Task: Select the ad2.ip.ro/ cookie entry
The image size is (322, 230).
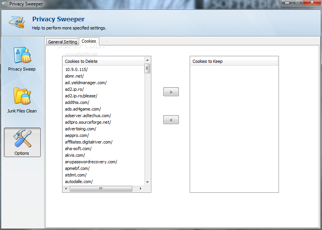Action: pos(74,89)
